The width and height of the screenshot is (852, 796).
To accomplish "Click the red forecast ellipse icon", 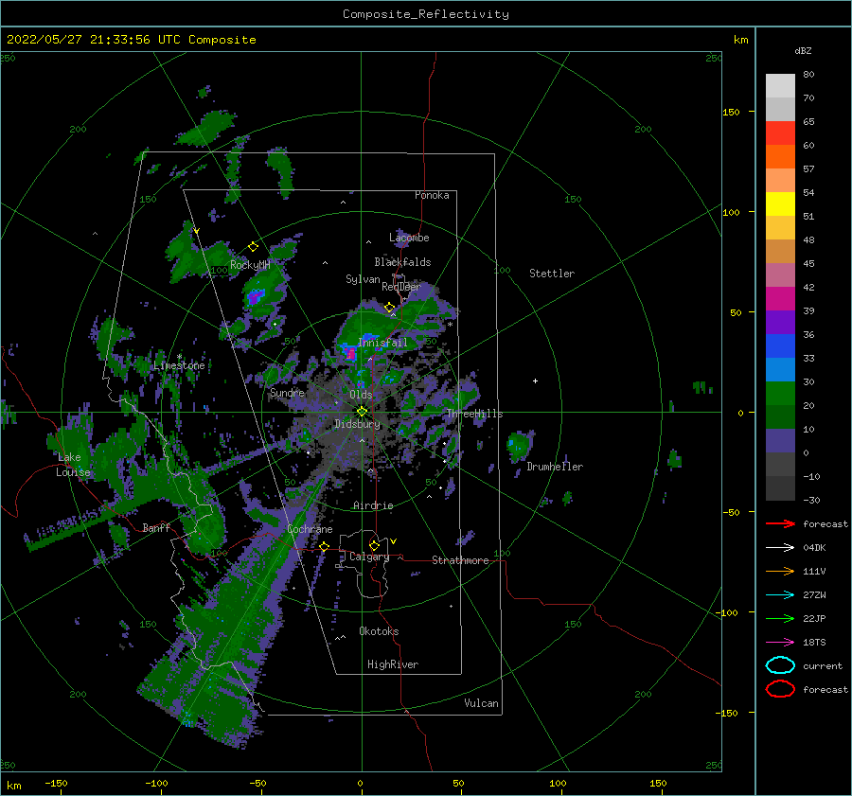I will pos(780,689).
